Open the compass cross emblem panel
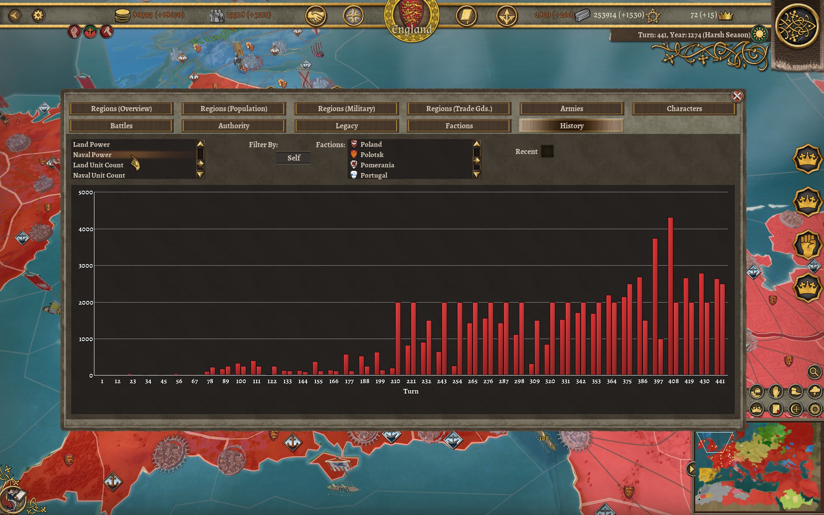This screenshot has height=515, width=824. pos(354,16)
